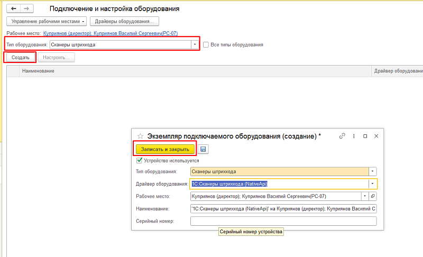
Task: Click the back navigation arrow
Action: 13,9
